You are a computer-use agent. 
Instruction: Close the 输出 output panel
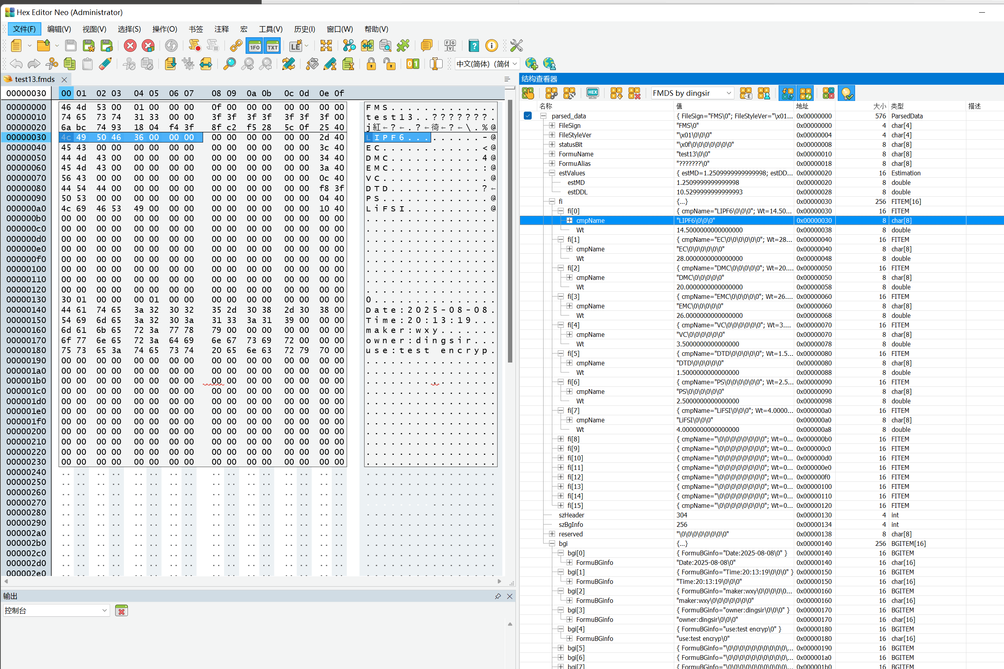(510, 596)
